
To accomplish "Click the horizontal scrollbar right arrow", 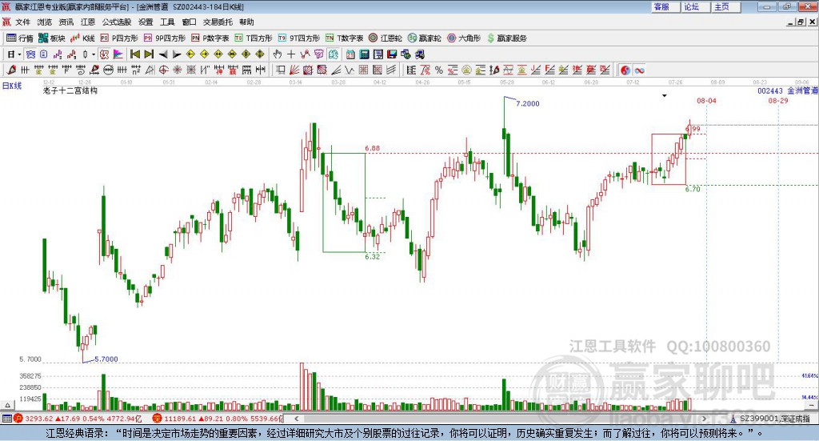I will pos(704,419).
